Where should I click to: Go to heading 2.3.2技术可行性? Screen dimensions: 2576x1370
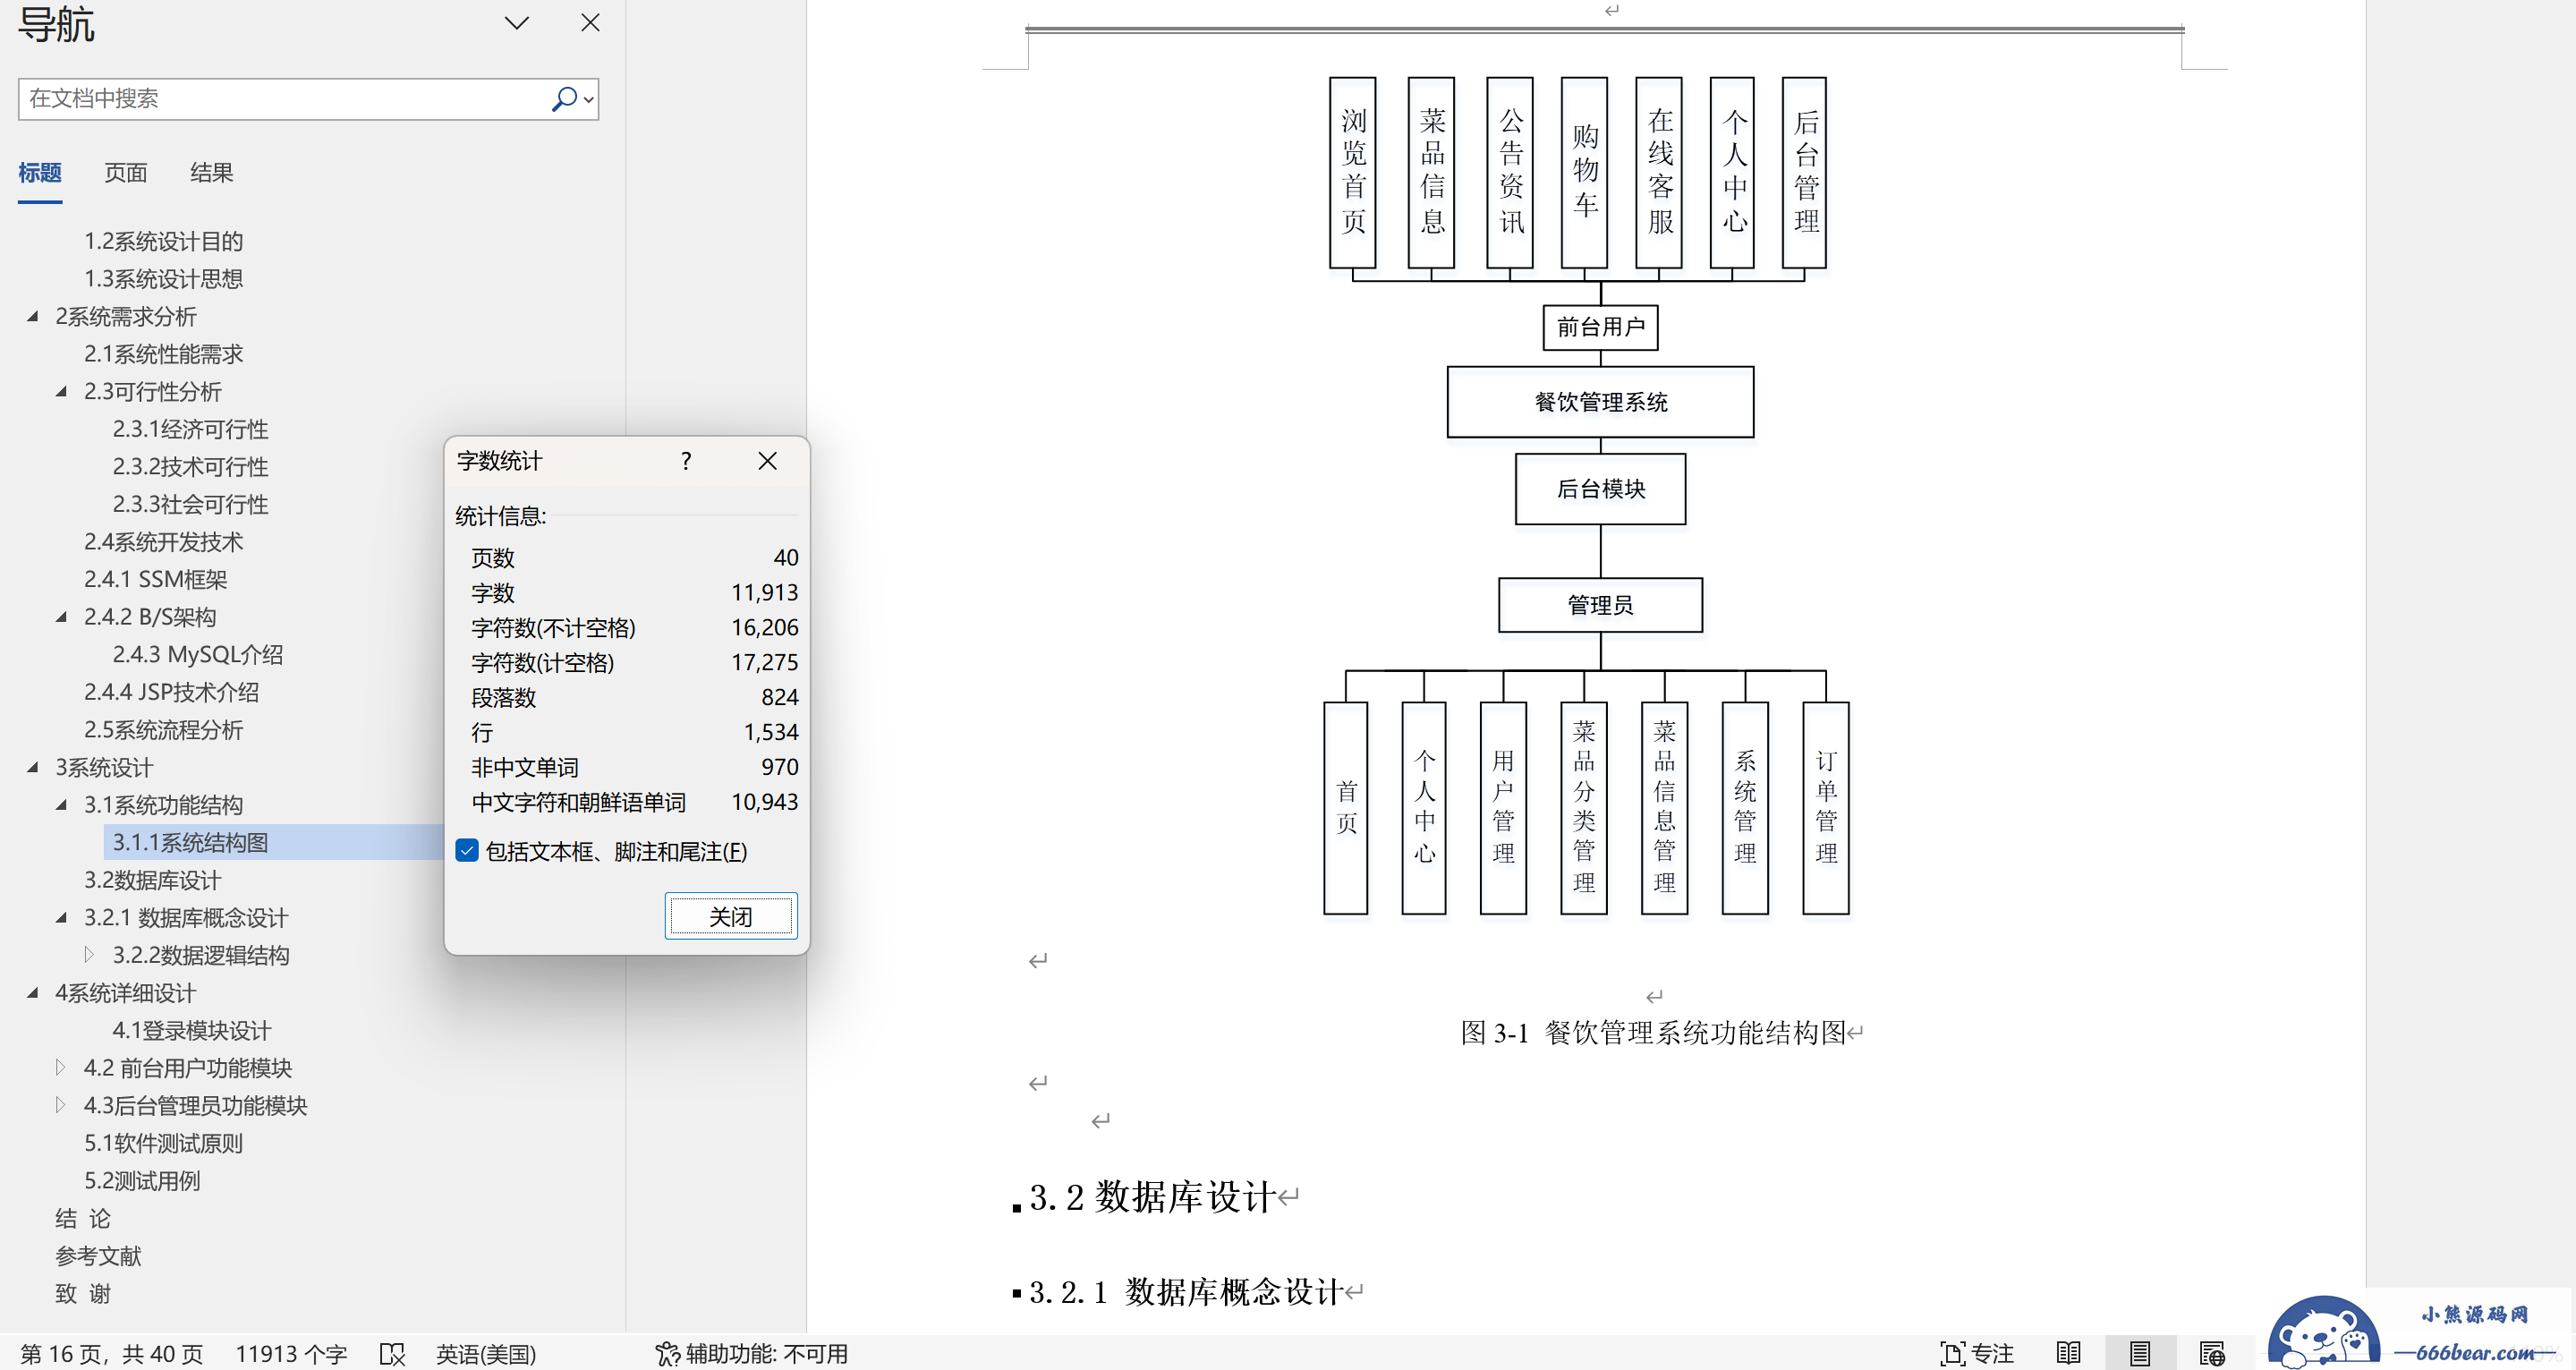point(190,467)
